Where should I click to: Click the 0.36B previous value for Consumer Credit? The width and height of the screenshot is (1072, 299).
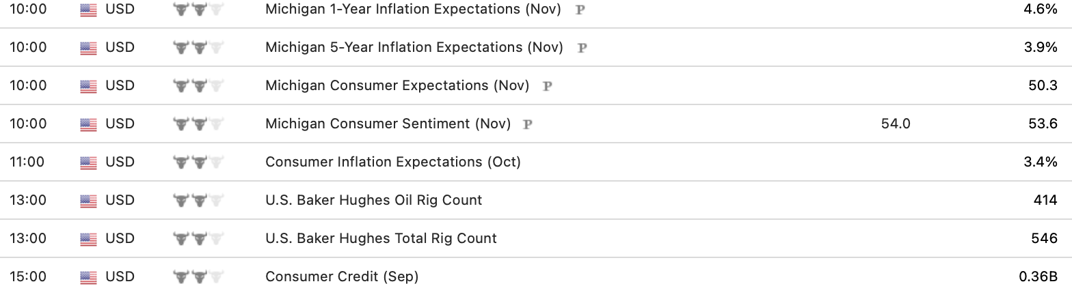[1038, 277]
